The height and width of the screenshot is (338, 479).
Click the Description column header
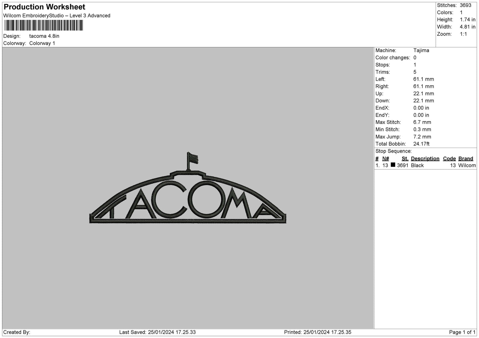(x=425, y=159)
